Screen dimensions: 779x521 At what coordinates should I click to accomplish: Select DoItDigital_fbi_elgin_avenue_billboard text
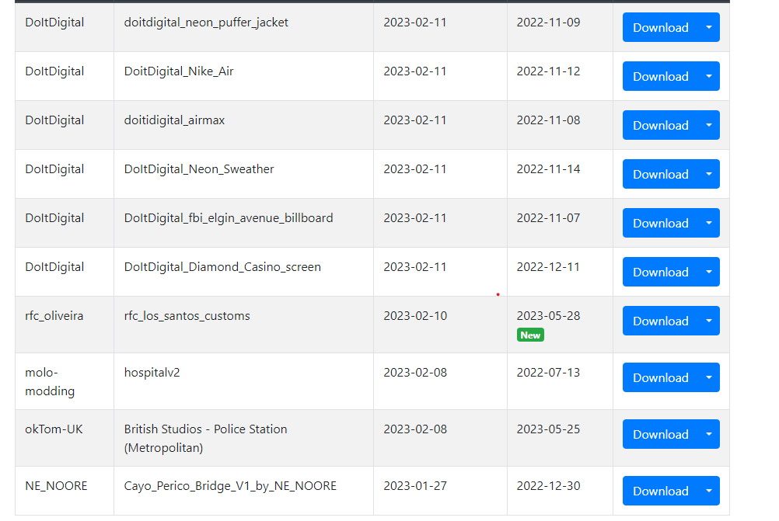(x=228, y=218)
